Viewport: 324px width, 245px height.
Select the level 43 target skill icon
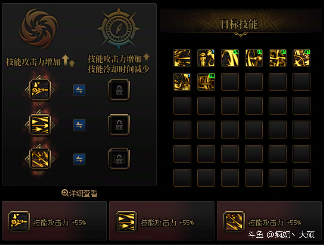coord(302,58)
